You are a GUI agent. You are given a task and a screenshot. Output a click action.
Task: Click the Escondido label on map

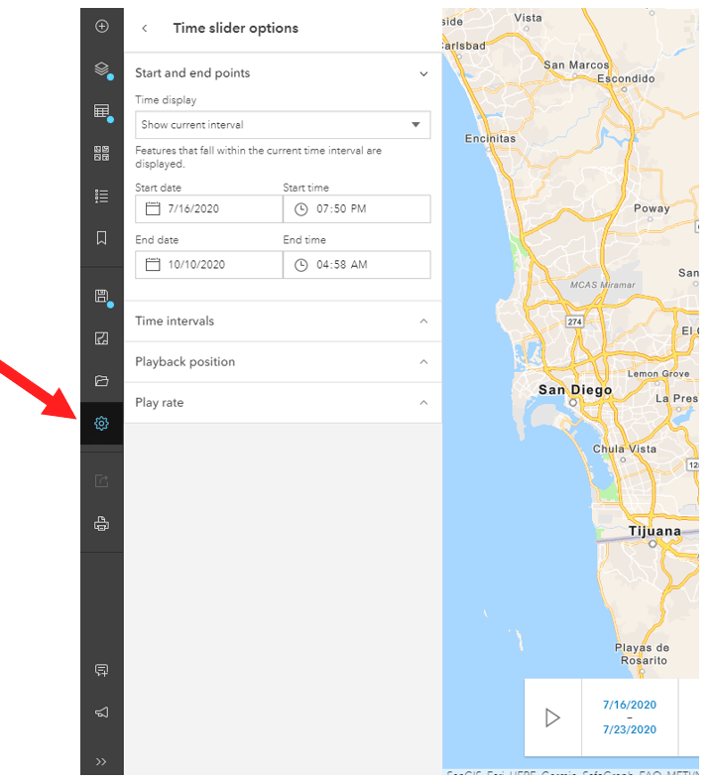tap(626, 78)
